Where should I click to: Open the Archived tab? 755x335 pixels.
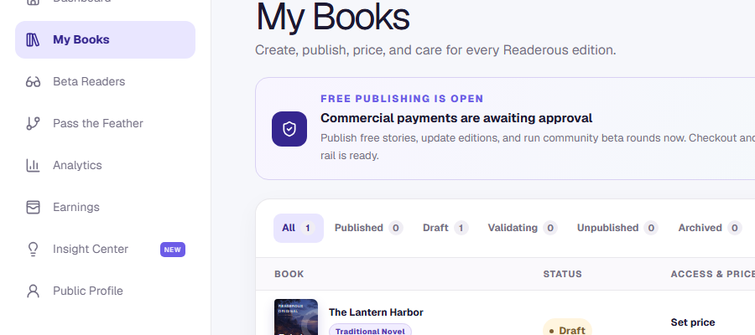tap(710, 228)
